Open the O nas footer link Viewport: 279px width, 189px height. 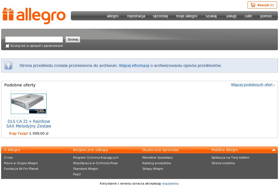[8, 157]
